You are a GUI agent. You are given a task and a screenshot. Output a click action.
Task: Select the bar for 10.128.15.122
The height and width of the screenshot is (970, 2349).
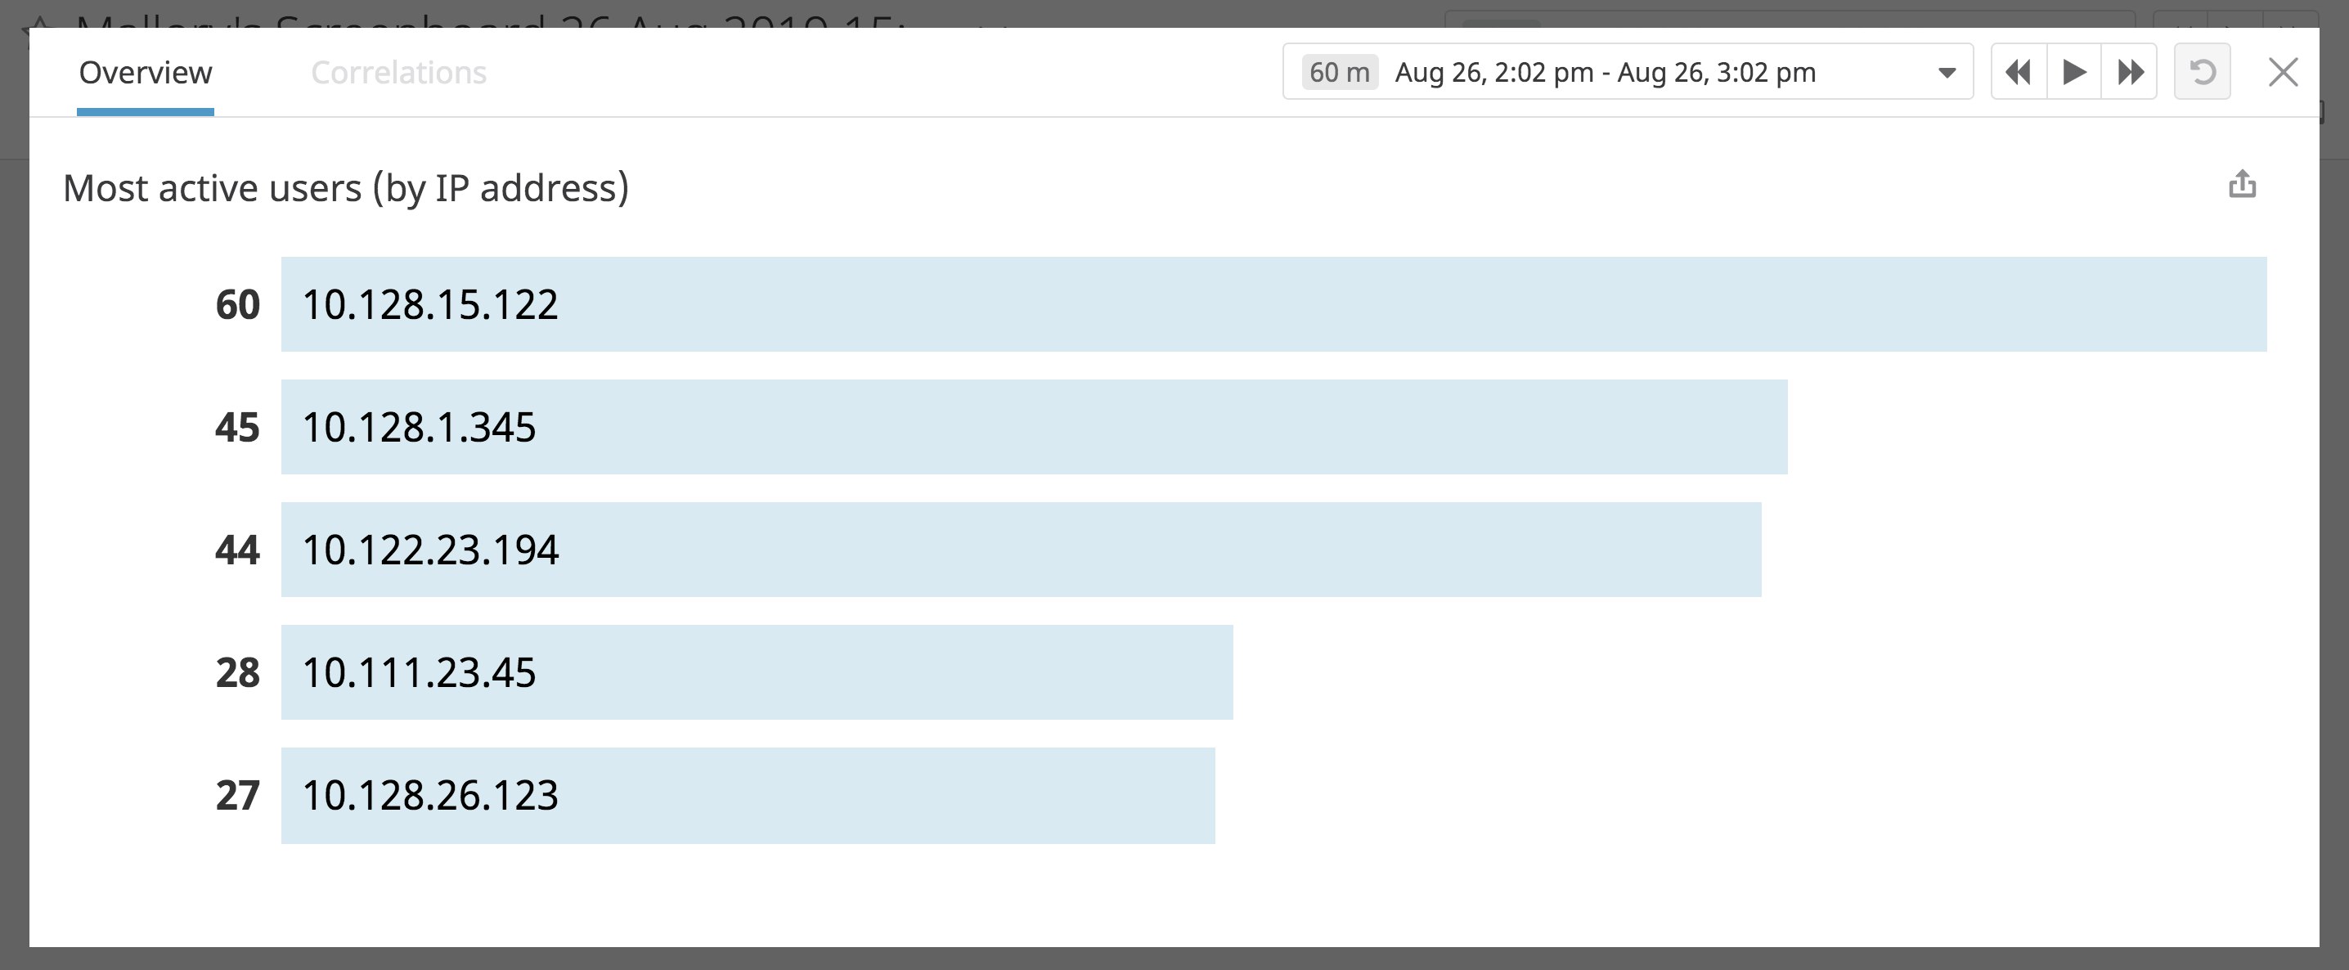(1273, 304)
